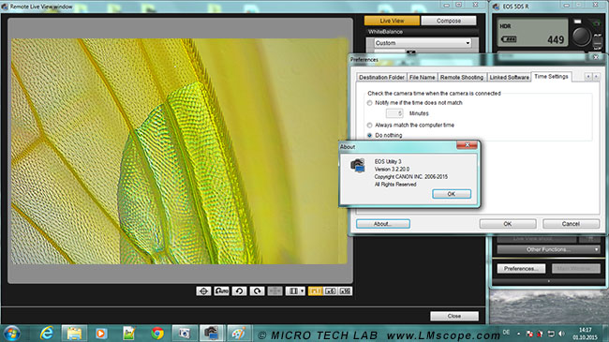Open the notepad-style app on taskbar
This screenshot has width=609, height=342.
(129, 333)
